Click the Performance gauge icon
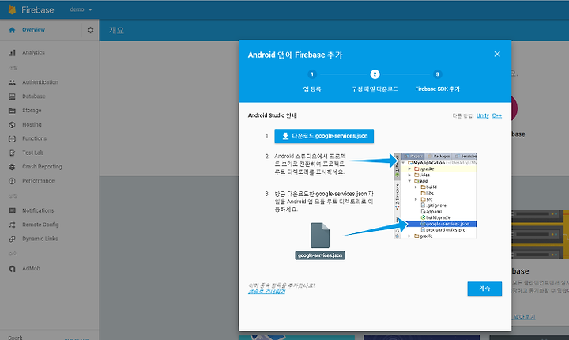The height and width of the screenshot is (340, 569). (x=12, y=181)
